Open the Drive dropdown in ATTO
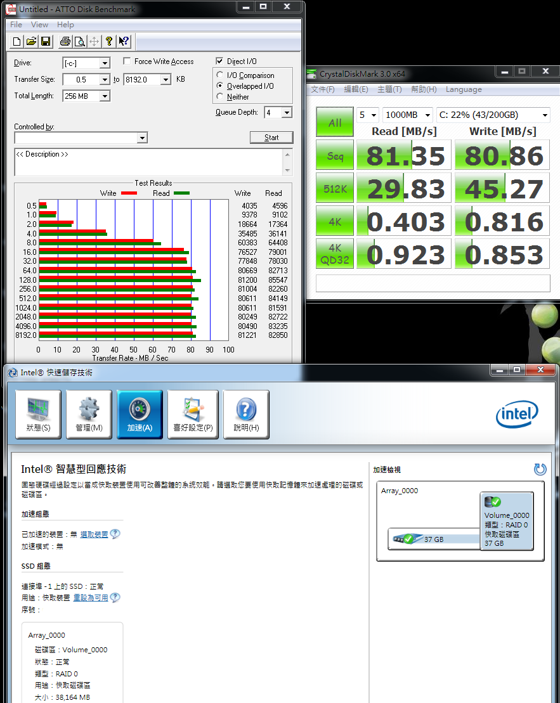Viewport: 560px width, 703px height. coord(105,63)
